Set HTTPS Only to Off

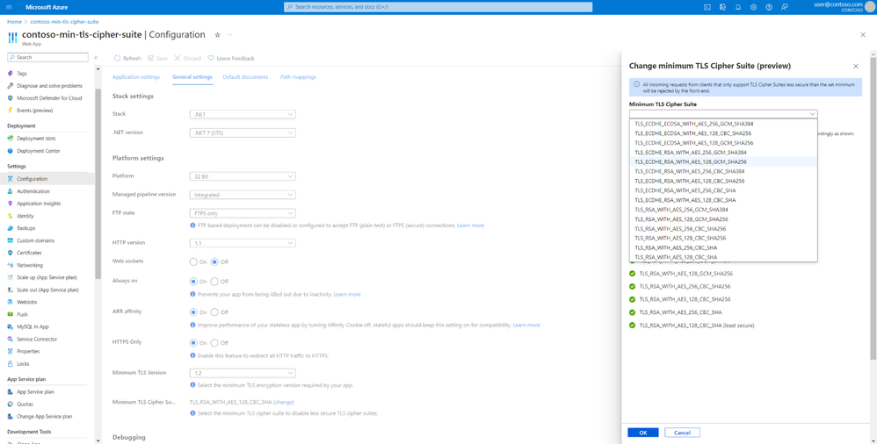coord(214,342)
